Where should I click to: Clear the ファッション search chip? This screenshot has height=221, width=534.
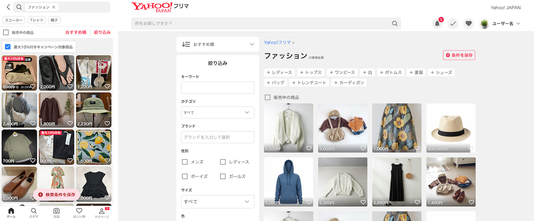click(x=54, y=7)
